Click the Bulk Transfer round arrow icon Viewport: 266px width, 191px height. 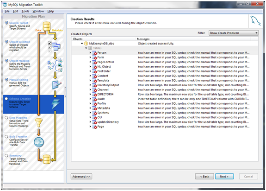39,142
